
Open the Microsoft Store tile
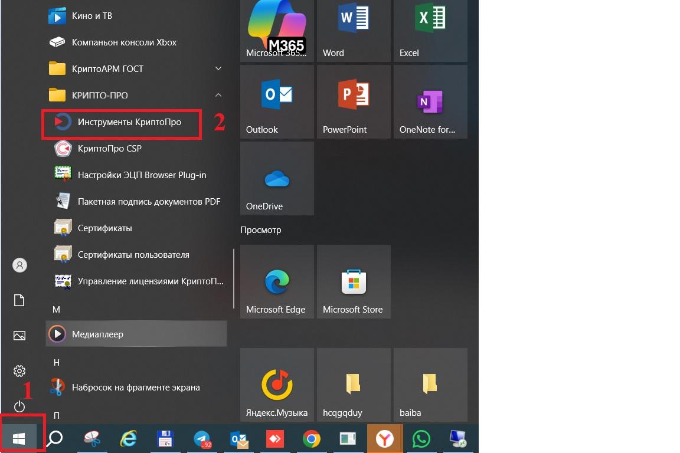tap(354, 282)
